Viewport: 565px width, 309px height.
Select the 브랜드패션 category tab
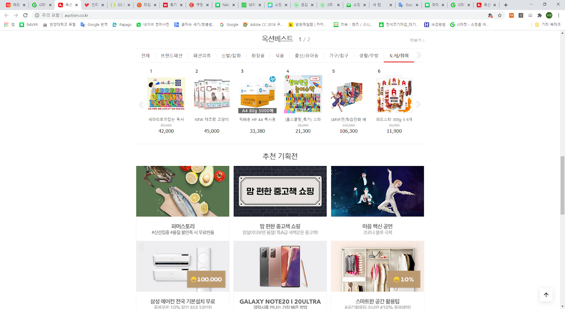pyautogui.click(x=171, y=56)
